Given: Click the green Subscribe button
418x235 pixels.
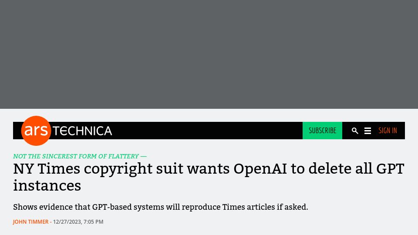Looking at the screenshot, I should 322,131.
